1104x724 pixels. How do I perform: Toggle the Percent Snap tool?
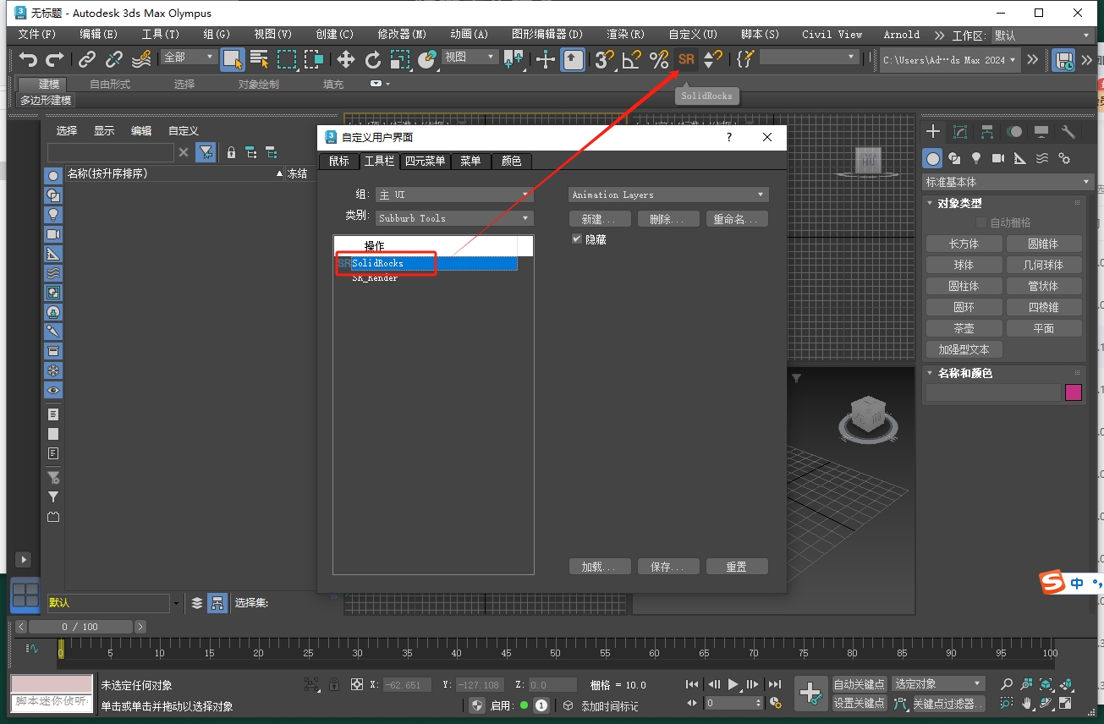(659, 59)
